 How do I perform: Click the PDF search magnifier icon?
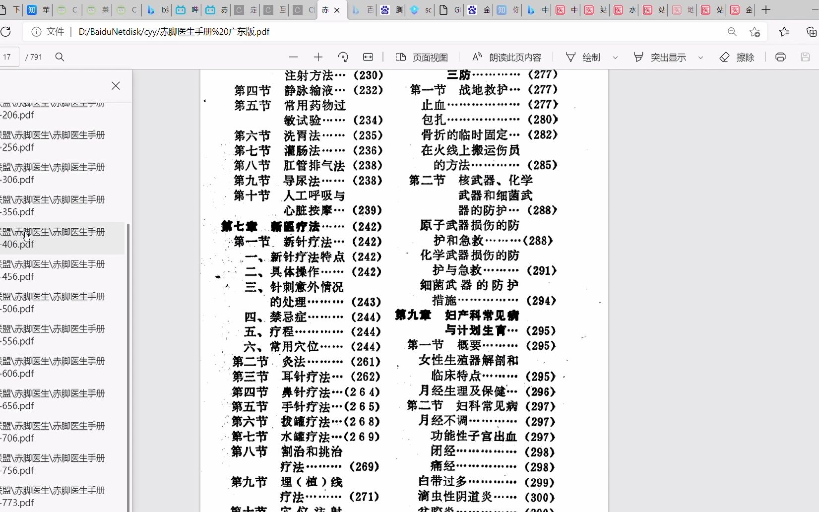(60, 57)
